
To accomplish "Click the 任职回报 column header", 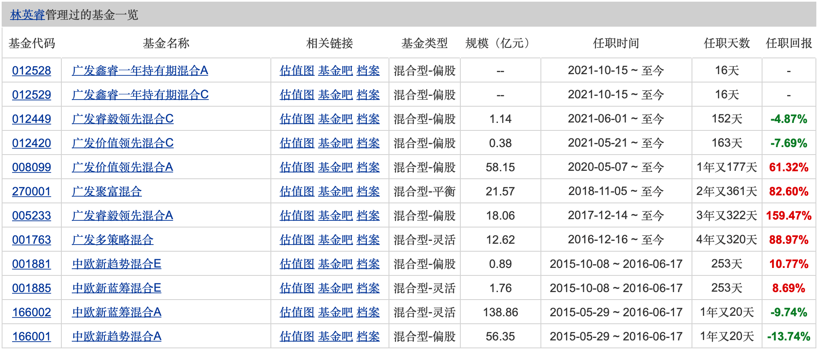I will click(788, 43).
